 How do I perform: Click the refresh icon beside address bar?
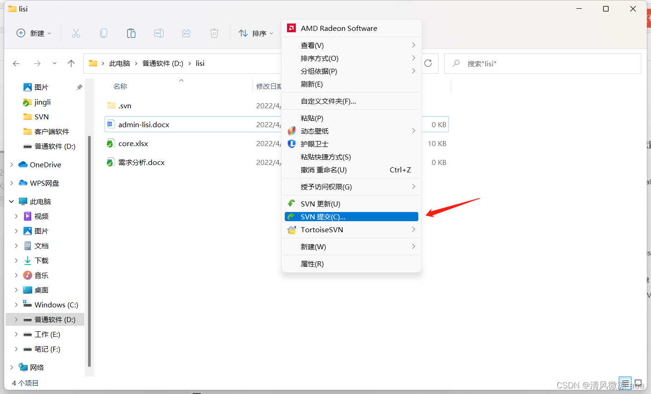coord(428,64)
